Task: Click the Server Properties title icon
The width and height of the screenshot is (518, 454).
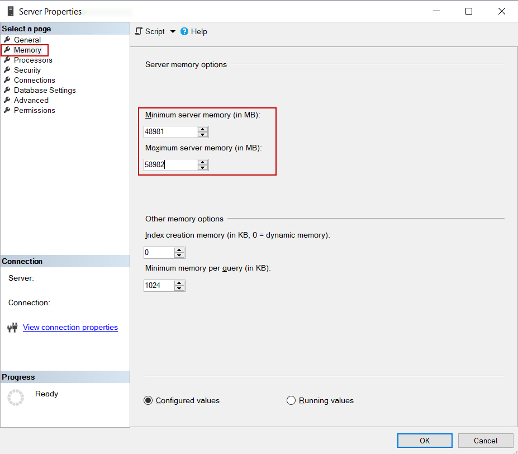Action: pyautogui.click(x=11, y=11)
